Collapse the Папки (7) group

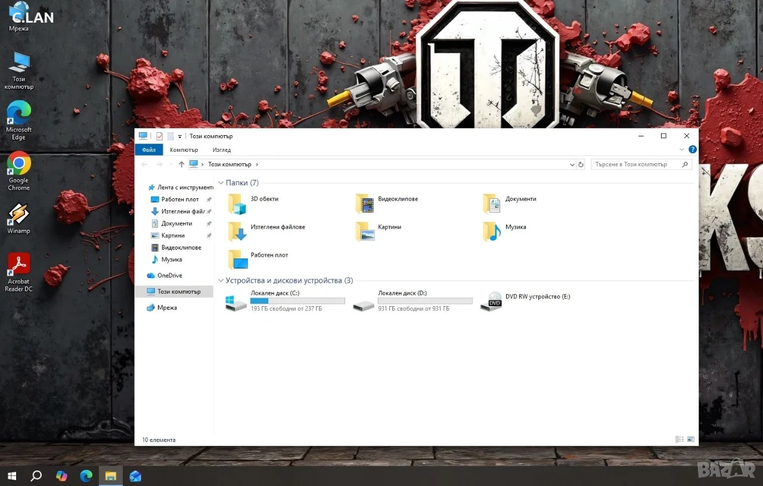coord(221,183)
